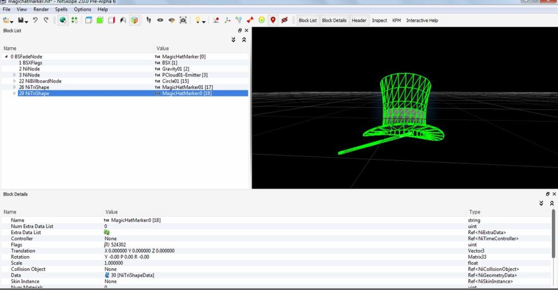Click the Block List expand-all double chevron
The height and width of the screenshot is (290, 558).
click(233, 40)
